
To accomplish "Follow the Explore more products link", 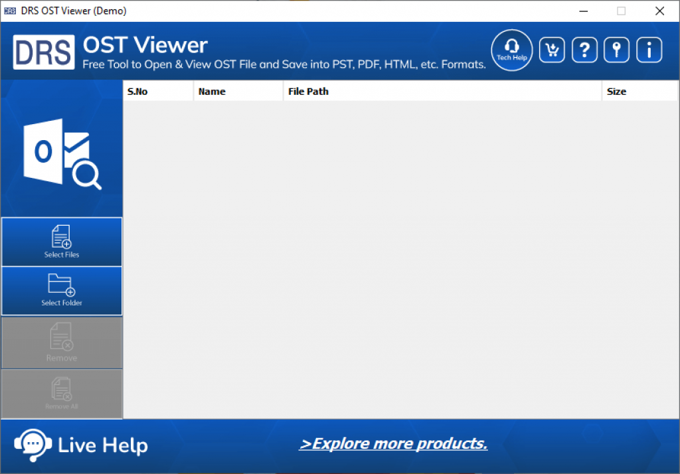I will [393, 443].
